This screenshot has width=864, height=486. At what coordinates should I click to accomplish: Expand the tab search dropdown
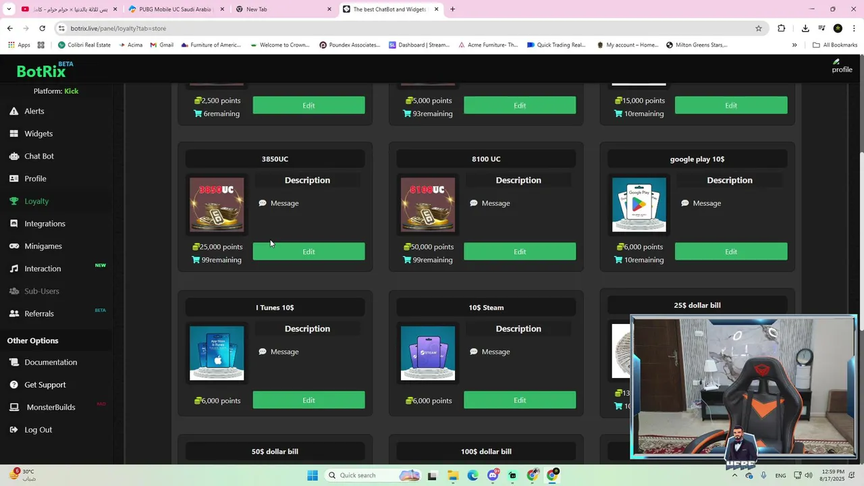(x=9, y=9)
